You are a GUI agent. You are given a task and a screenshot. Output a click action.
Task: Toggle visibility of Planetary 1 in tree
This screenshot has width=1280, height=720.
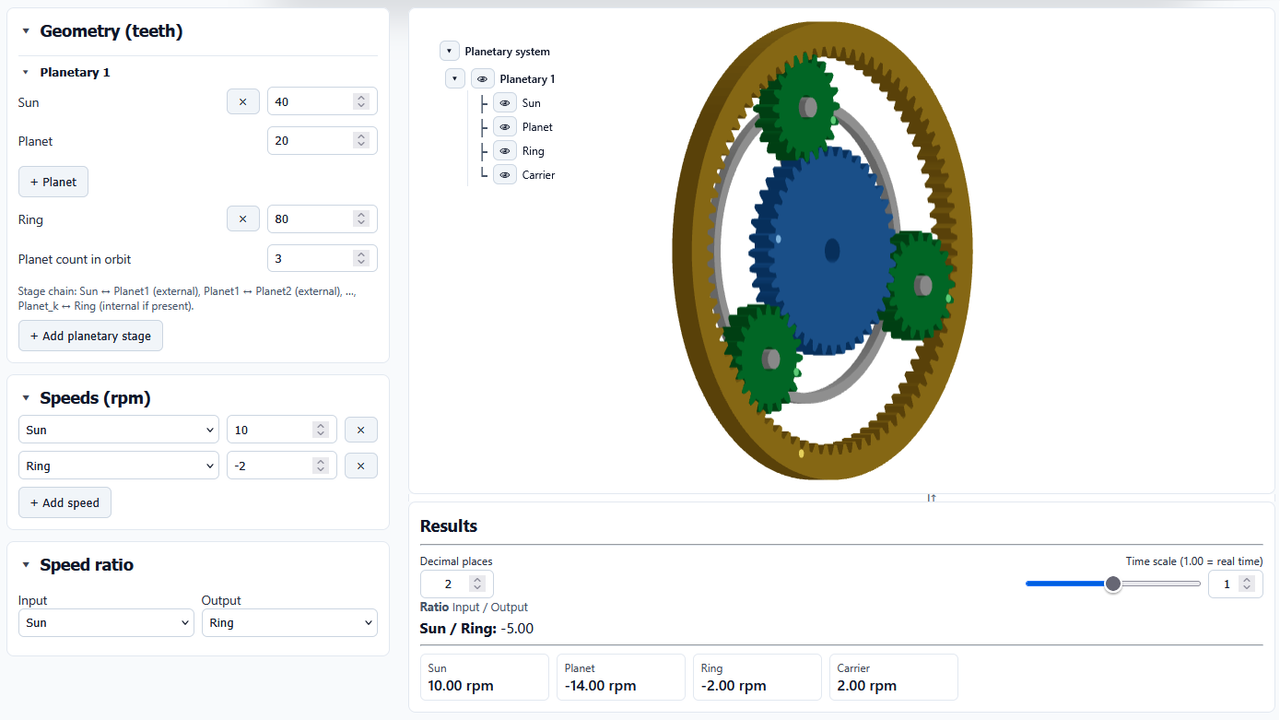pyautogui.click(x=482, y=79)
